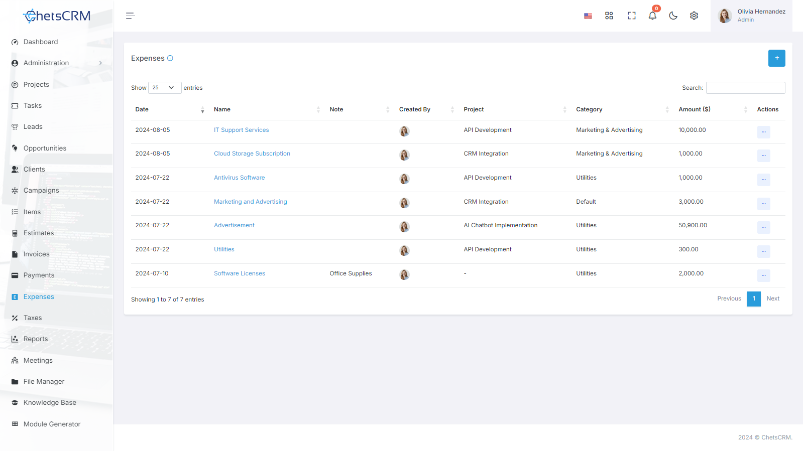The image size is (803, 451).
Task: Open the notifications bell
Action: (652, 16)
